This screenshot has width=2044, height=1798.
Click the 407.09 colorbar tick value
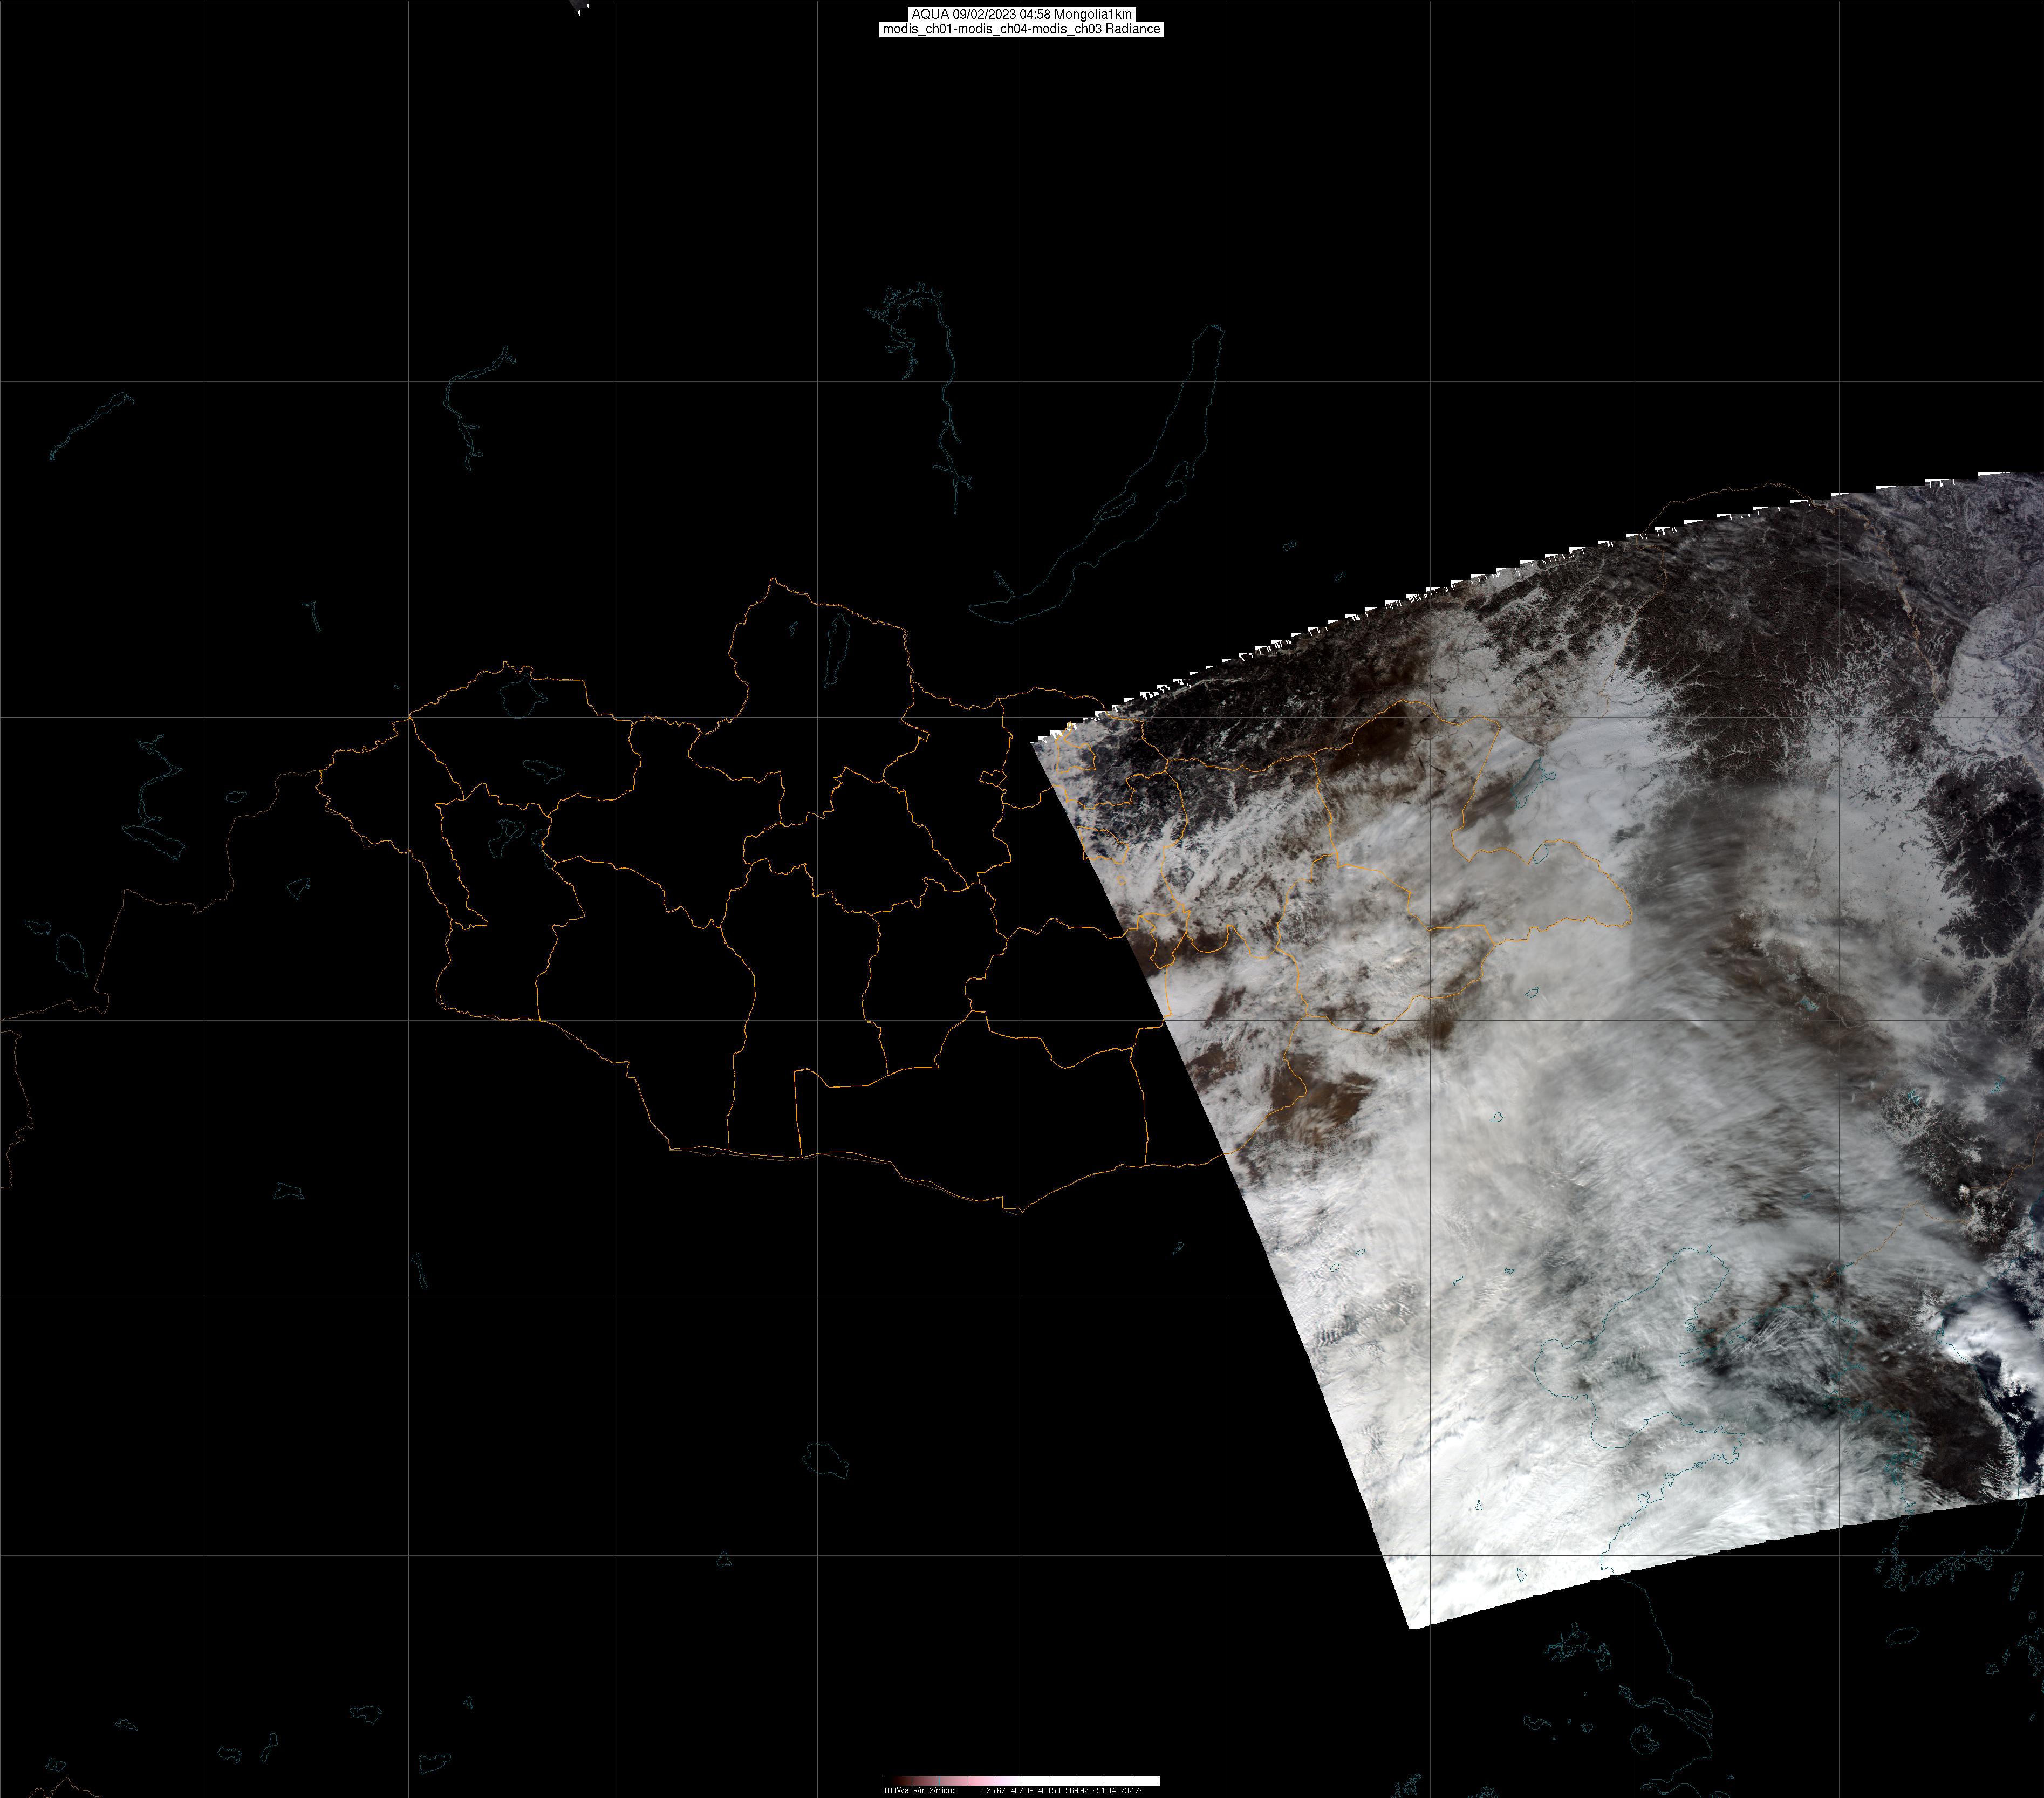click(x=1021, y=1790)
